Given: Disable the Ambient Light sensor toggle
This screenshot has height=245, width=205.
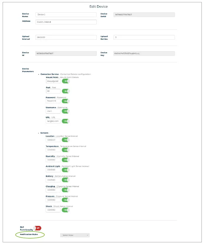Looking at the screenshot, I should pyautogui.click(x=65, y=170).
